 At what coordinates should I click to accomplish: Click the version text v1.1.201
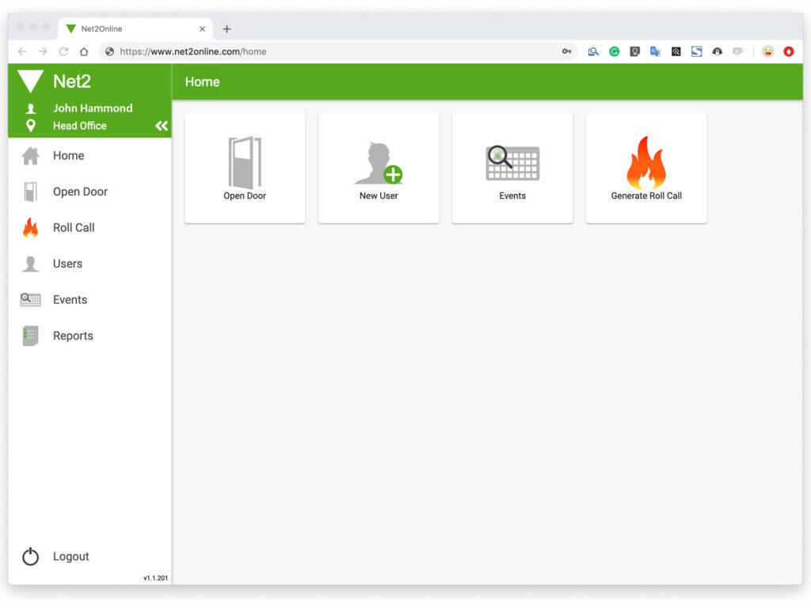[x=156, y=578]
